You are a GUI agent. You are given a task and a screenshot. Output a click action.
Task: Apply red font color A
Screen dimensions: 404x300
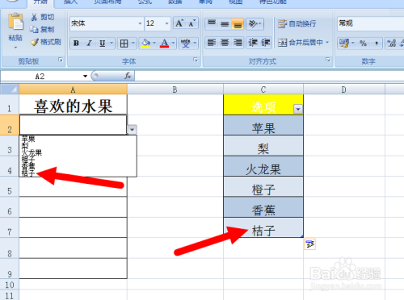(x=164, y=44)
